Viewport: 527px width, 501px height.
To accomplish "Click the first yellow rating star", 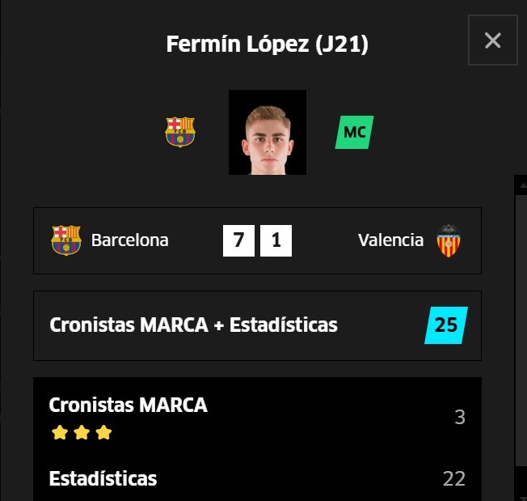I will [x=60, y=432].
